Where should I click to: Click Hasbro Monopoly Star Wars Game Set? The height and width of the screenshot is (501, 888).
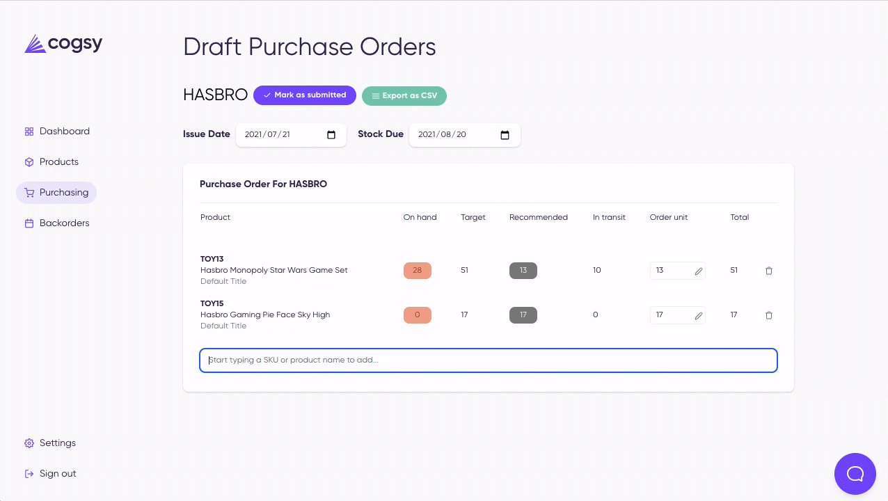(274, 271)
